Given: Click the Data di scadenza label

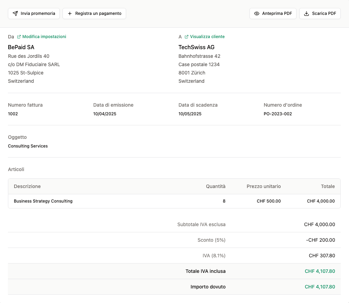Looking at the screenshot, I should 198,105.
